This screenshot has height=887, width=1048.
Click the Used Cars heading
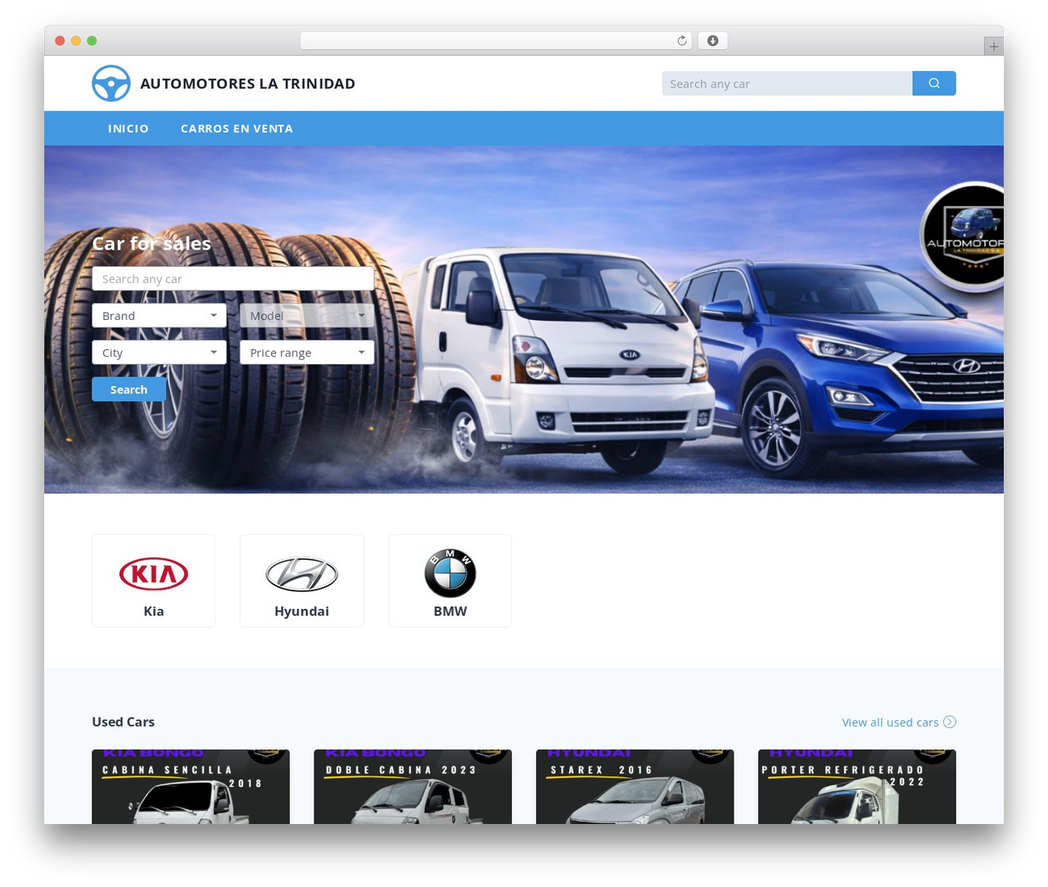pyautogui.click(x=124, y=722)
